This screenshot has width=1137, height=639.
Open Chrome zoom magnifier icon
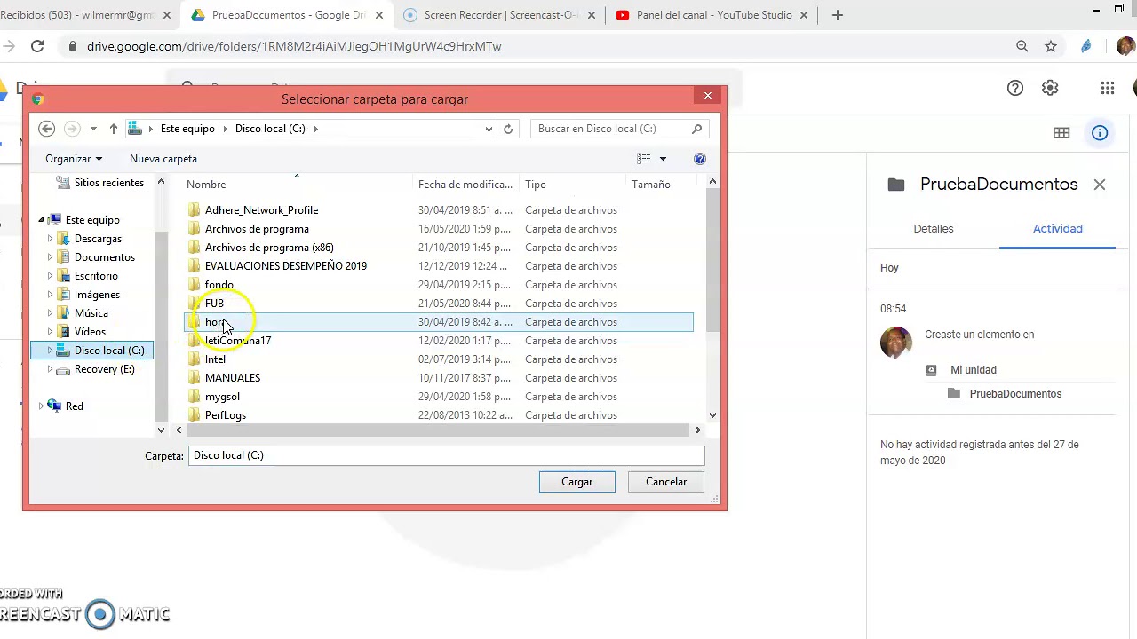(x=1022, y=46)
